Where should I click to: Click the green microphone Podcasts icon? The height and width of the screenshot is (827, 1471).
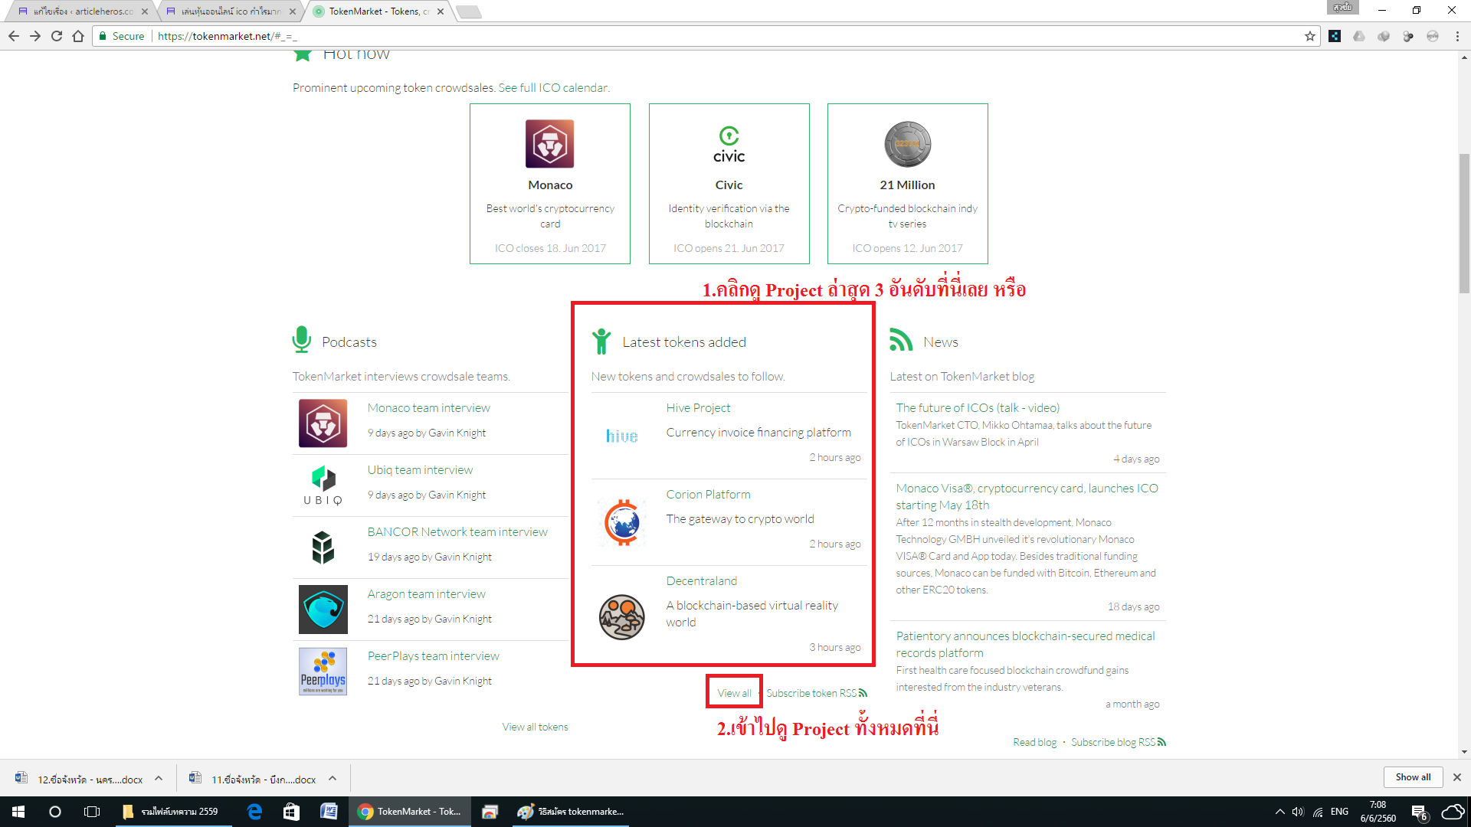[301, 340]
